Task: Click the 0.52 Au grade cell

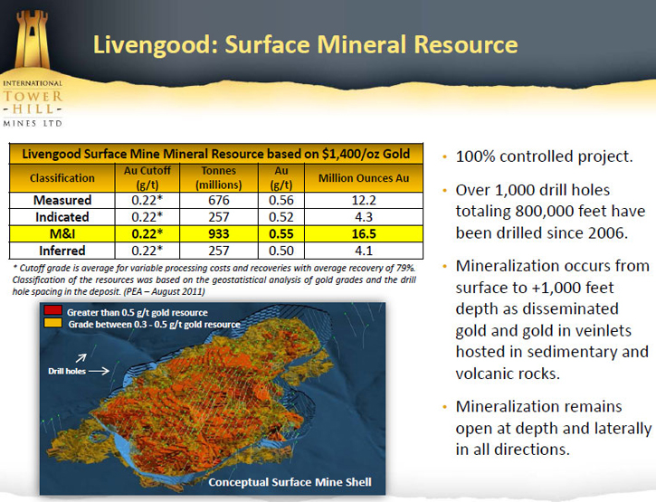Action: coord(281,217)
